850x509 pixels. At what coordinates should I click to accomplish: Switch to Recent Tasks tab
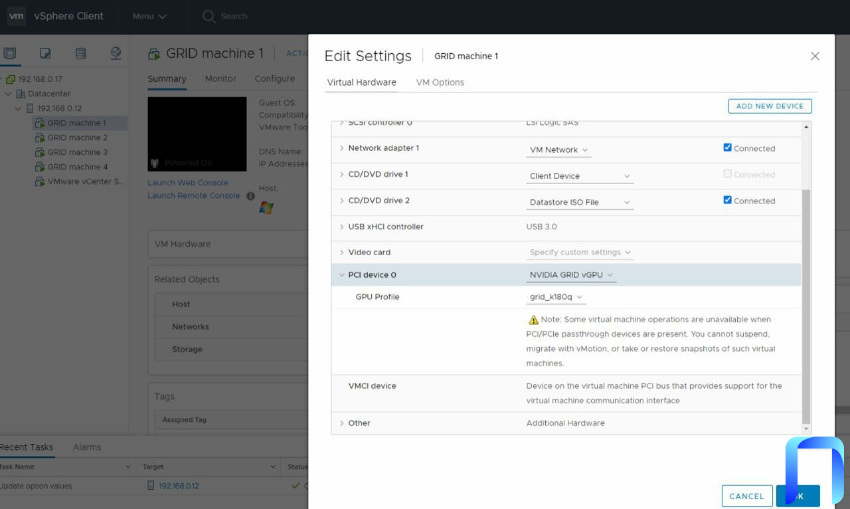(27, 447)
